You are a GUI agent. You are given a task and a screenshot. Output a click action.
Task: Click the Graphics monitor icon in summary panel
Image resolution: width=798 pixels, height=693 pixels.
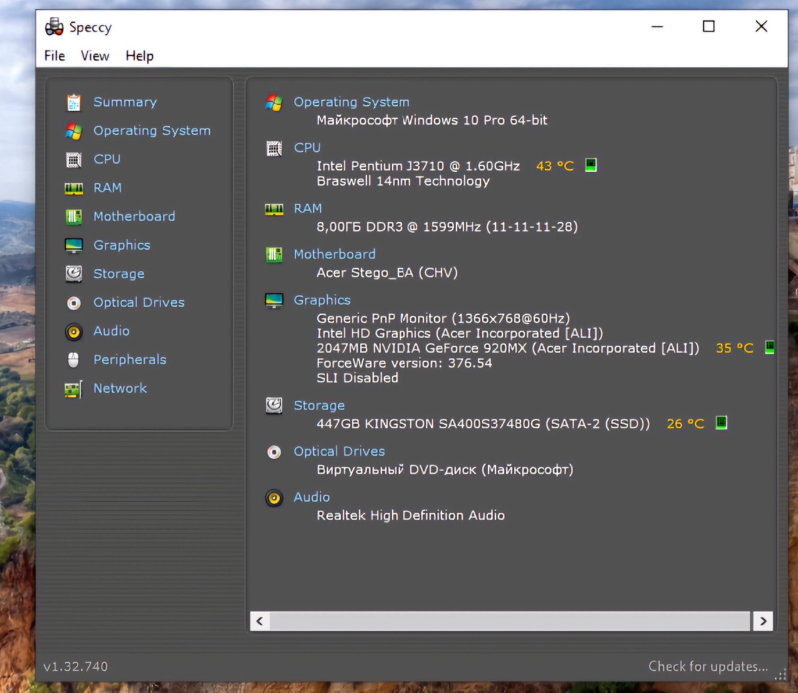point(274,300)
